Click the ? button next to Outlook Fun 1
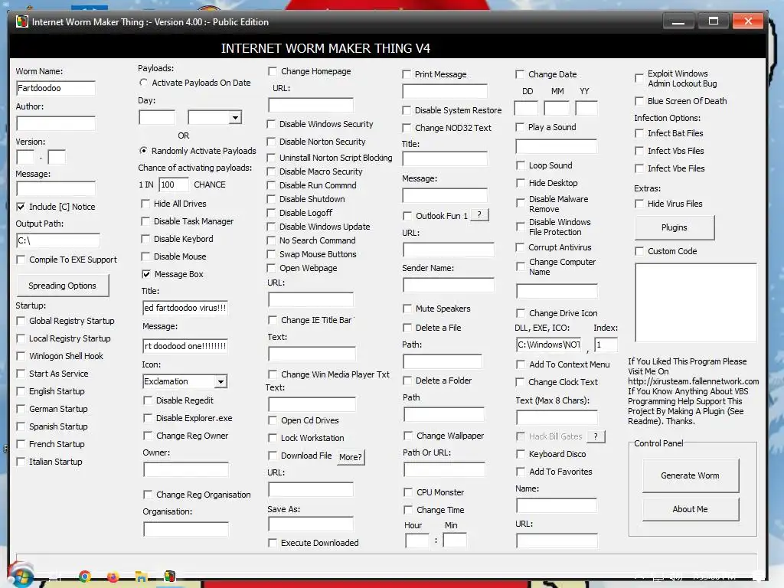The width and height of the screenshot is (784, 588). click(479, 215)
